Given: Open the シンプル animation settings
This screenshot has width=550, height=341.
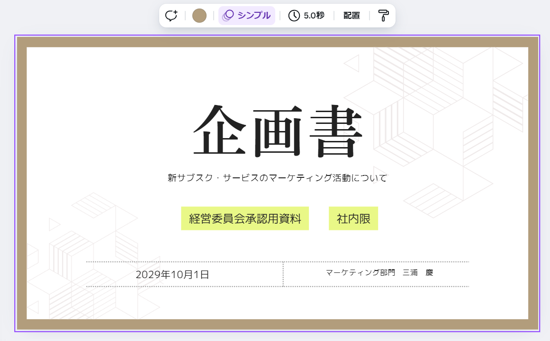Looking at the screenshot, I should click(x=247, y=16).
